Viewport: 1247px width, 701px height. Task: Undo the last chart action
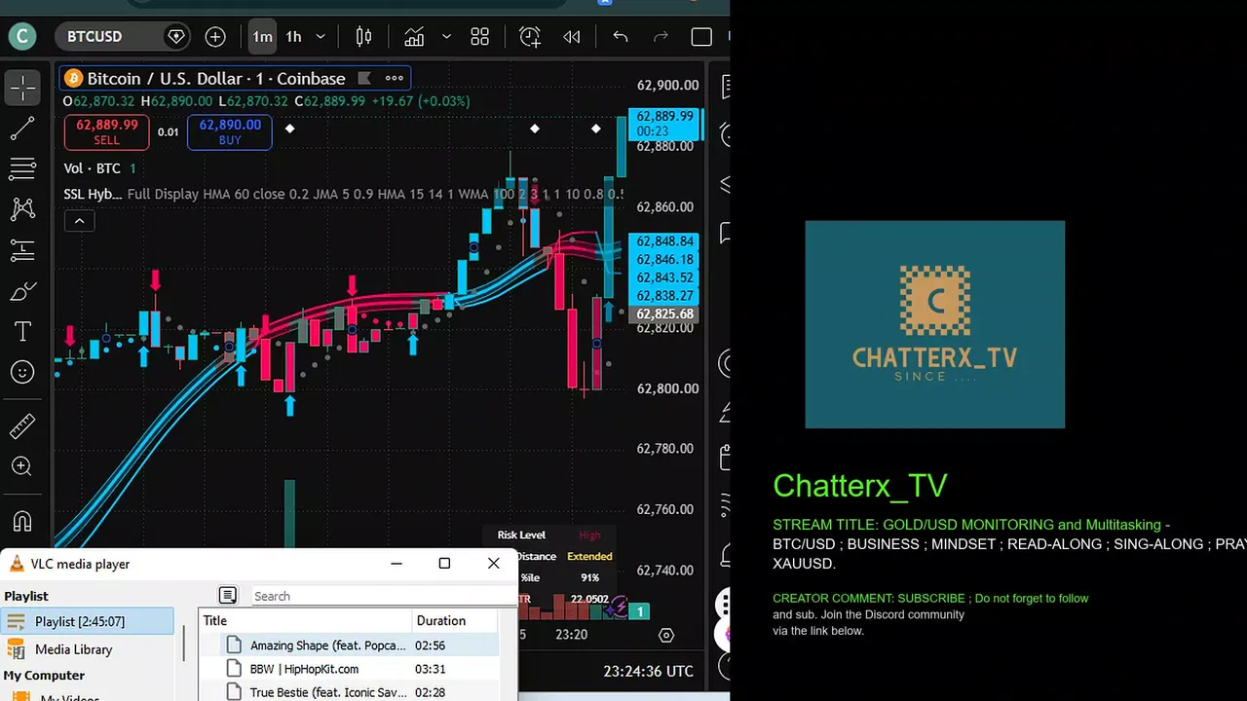621,37
